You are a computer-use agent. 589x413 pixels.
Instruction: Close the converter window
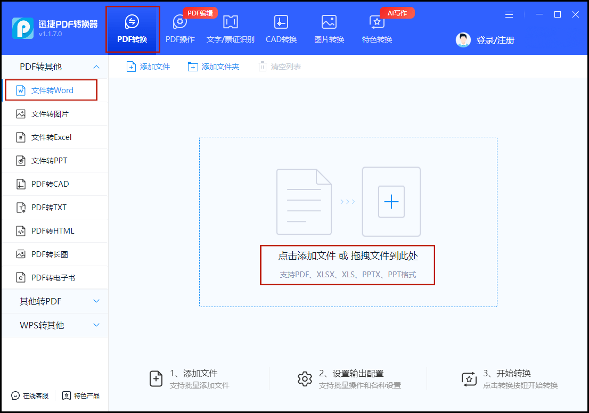click(x=576, y=15)
